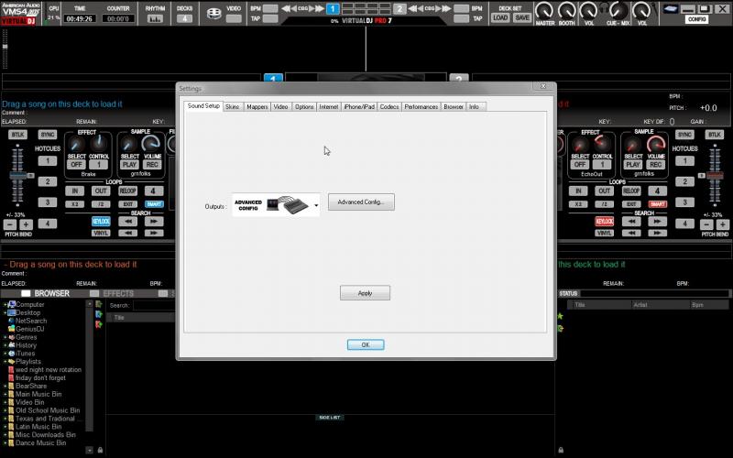This screenshot has height=458, width=733.
Task: Open the Options tab
Action: pyautogui.click(x=304, y=107)
